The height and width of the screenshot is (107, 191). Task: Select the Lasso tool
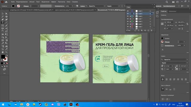[x=6, y=17]
